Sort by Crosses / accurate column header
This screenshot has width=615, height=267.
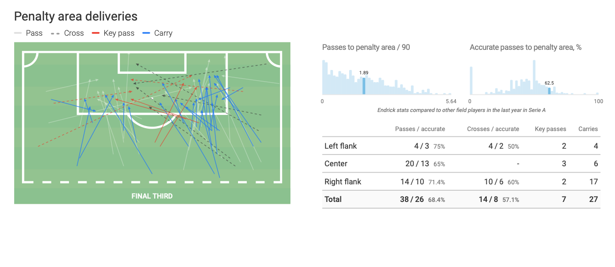tap(494, 129)
